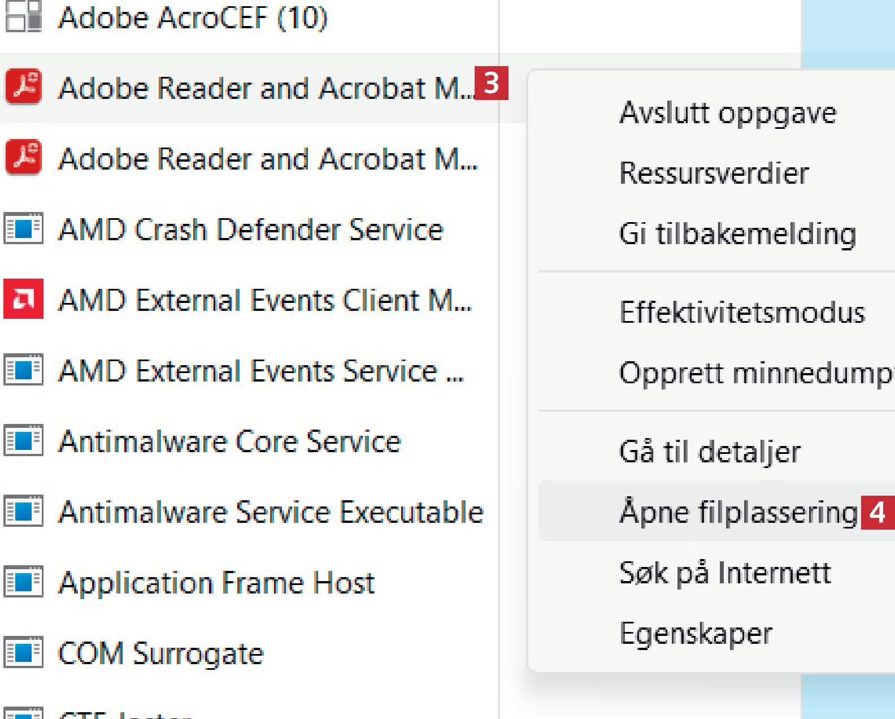Enable Effektivitetsmodus for the process
This screenshot has height=719, width=895.
(x=742, y=312)
